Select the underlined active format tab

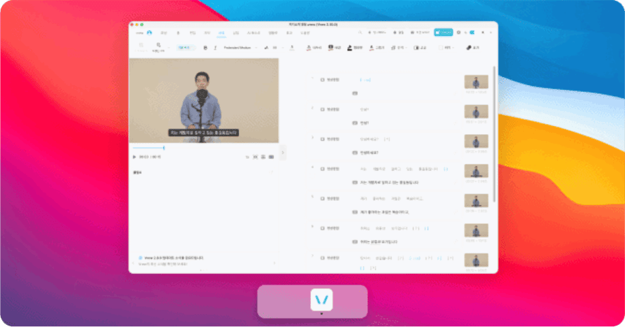pyautogui.click(x=221, y=33)
